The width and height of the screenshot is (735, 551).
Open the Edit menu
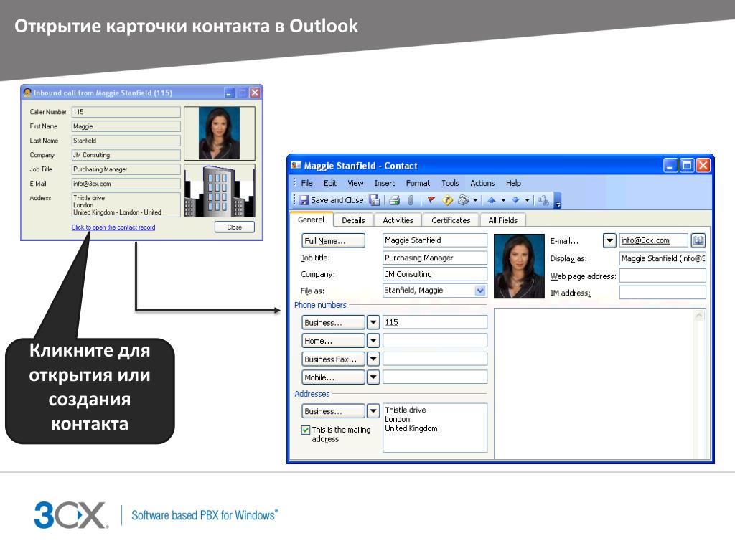click(x=330, y=183)
